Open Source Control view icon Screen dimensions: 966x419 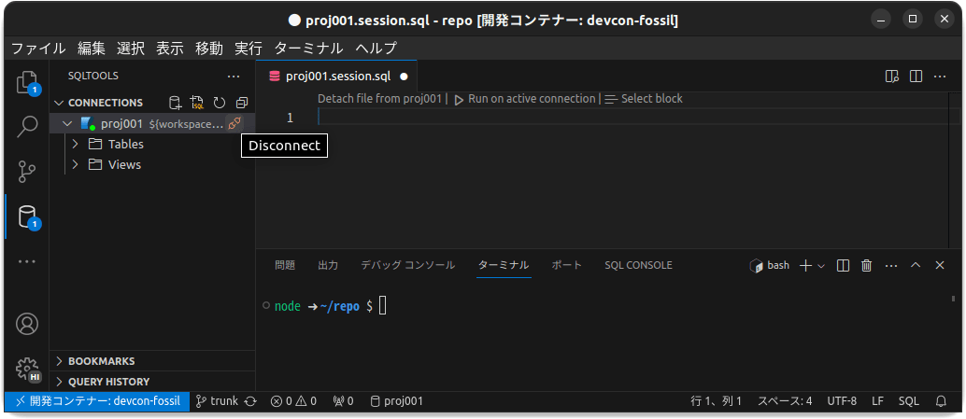coord(27,172)
